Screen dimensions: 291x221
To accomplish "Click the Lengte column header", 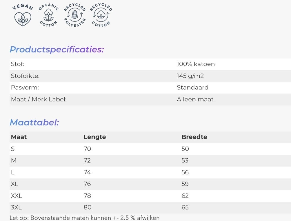I will point(95,137).
